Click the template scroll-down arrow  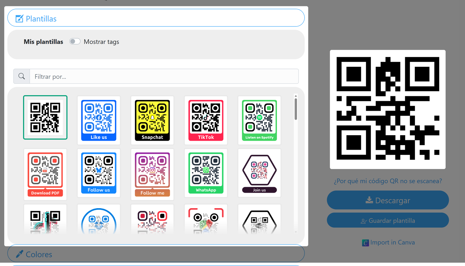pyautogui.click(x=296, y=232)
